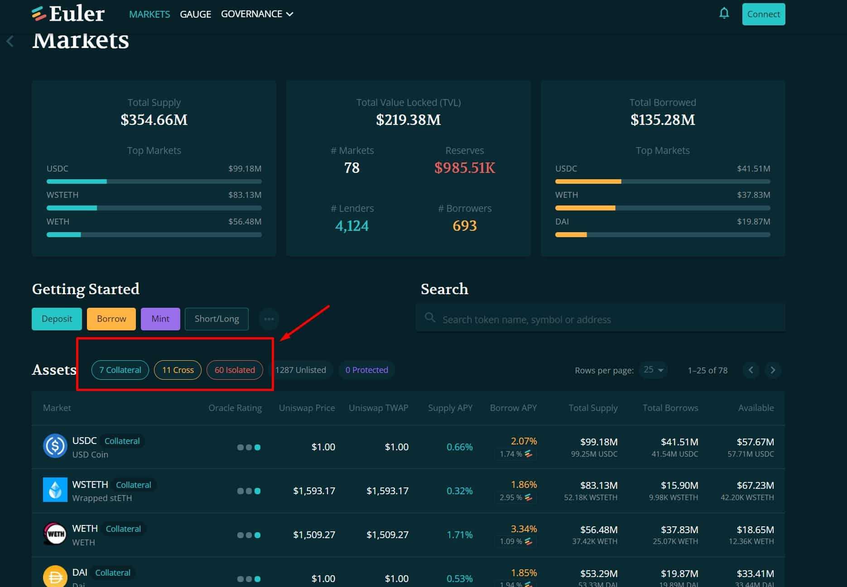
Task: Enable the 0 Protected filter
Action: coord(366,370)
